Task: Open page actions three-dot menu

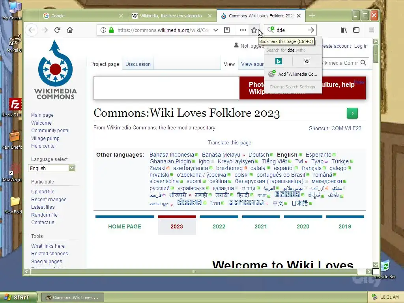Action: coord(243,30)
